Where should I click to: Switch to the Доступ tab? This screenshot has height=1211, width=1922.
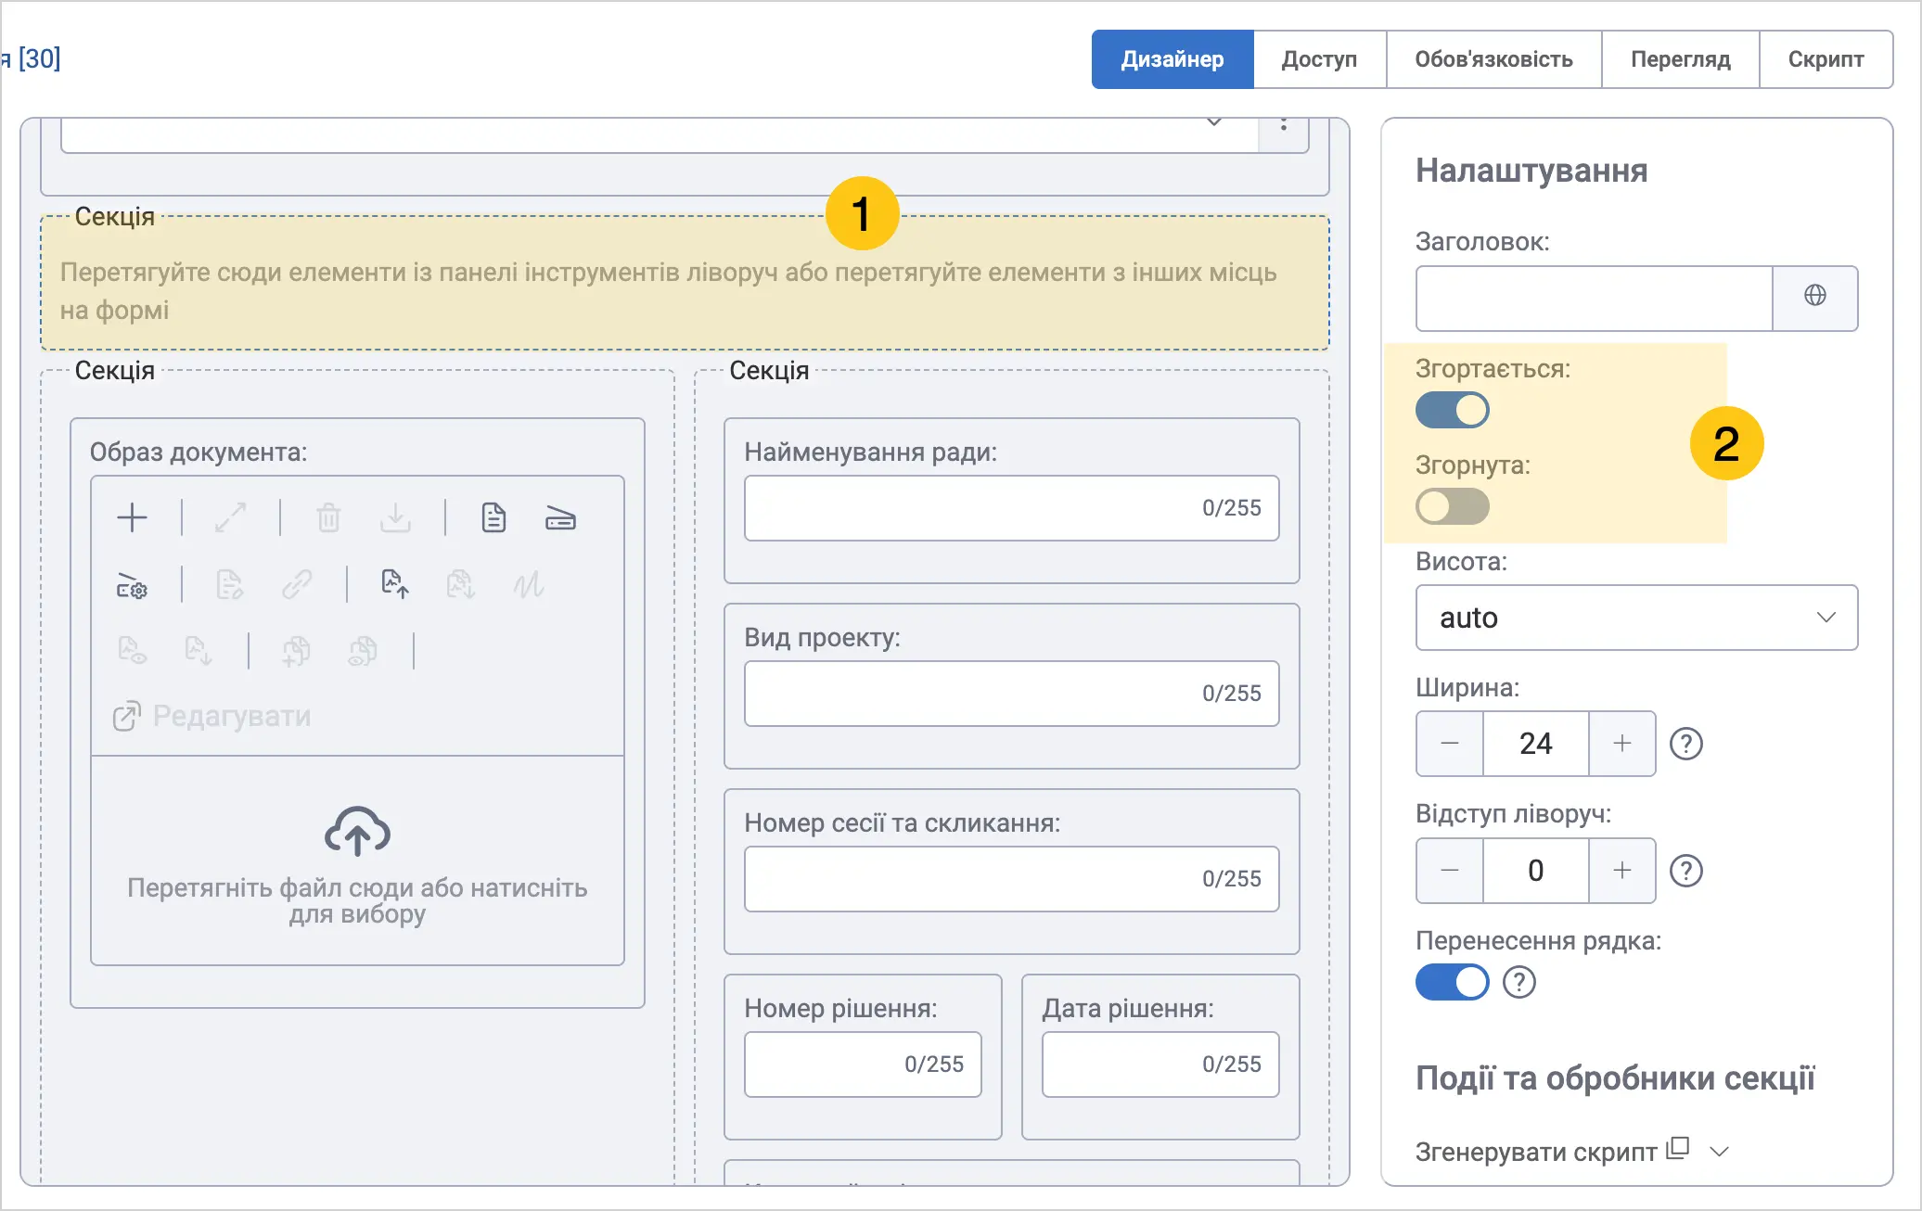pos(1320,59)
